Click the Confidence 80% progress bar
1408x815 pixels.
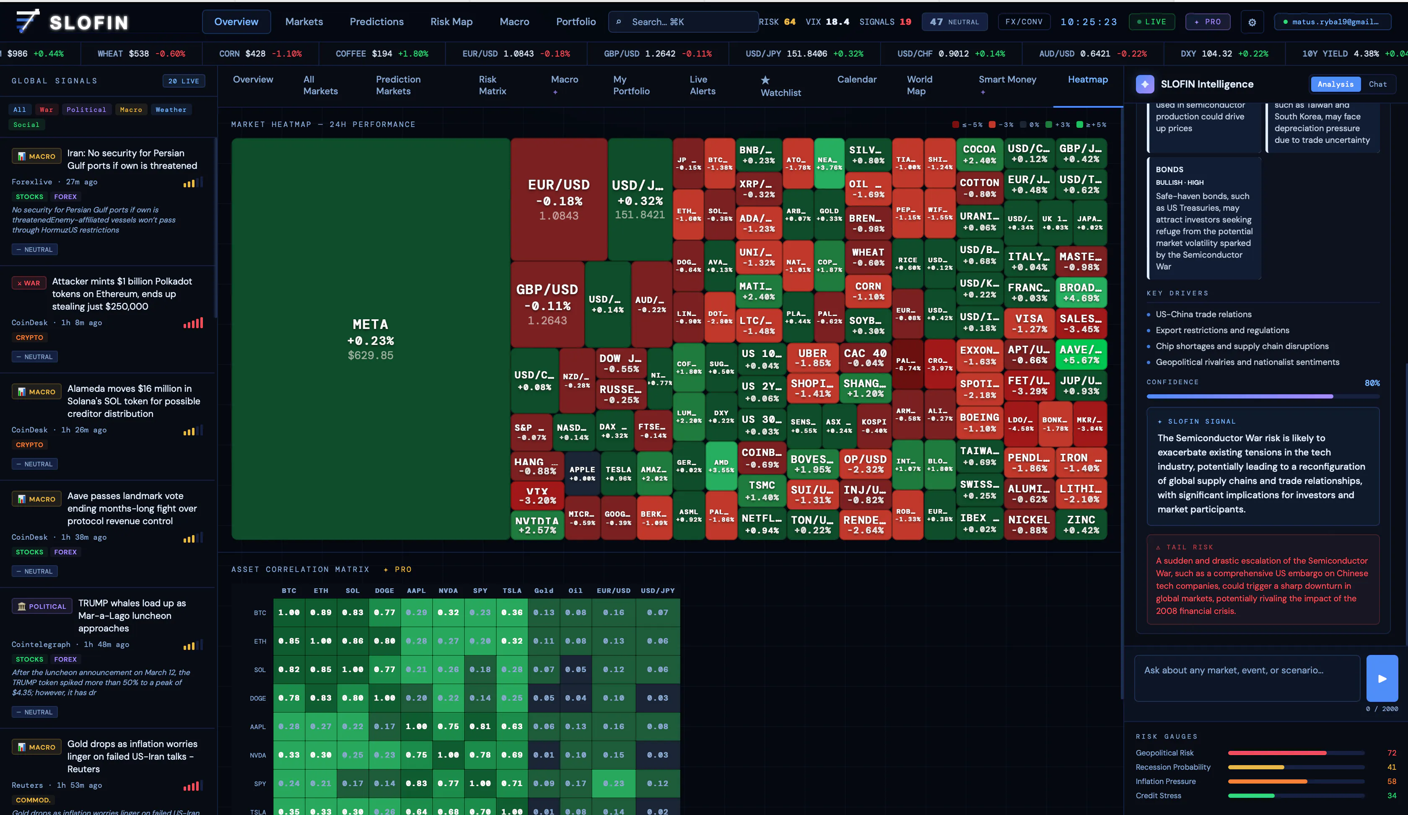coord(1263,396)
